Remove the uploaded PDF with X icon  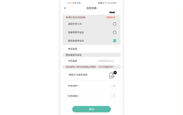click(115, 72)
